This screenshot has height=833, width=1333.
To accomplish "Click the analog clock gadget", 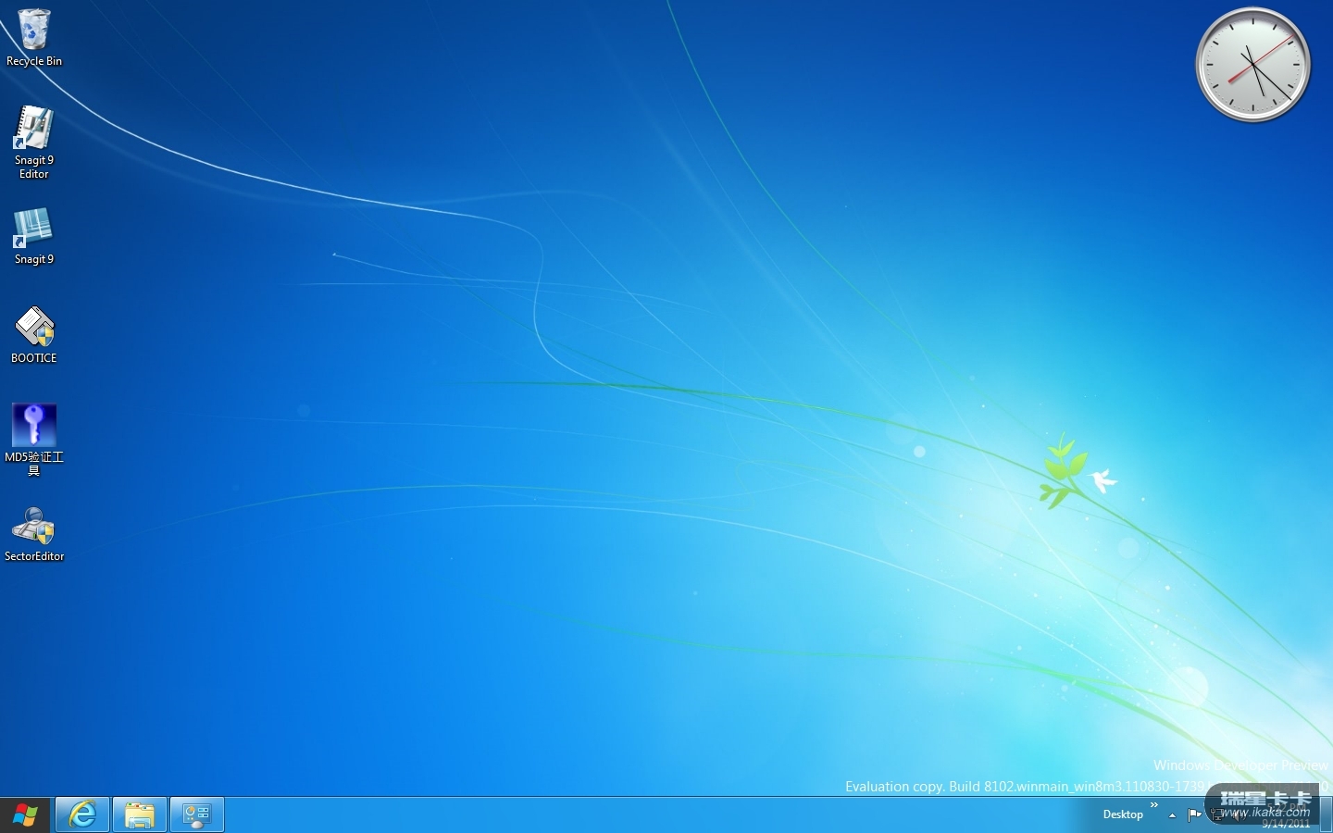I will tap(1253, 65).
